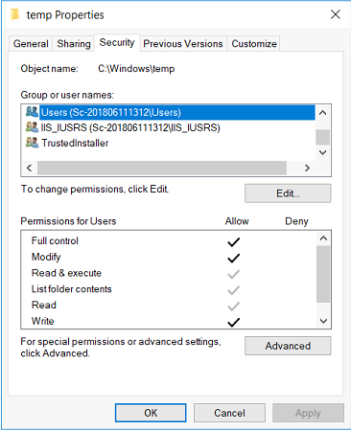Viewport: 351px width, 431px height.
Task: Open the Previous Versions tab
Action: 183,44
